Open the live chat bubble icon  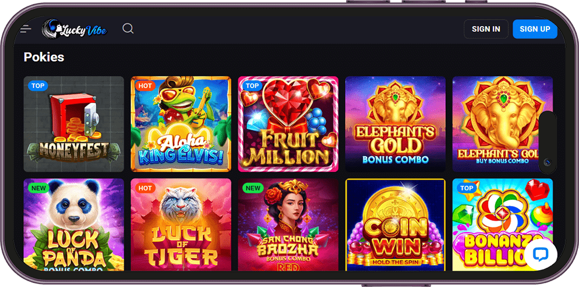click(x=541, y=255)
